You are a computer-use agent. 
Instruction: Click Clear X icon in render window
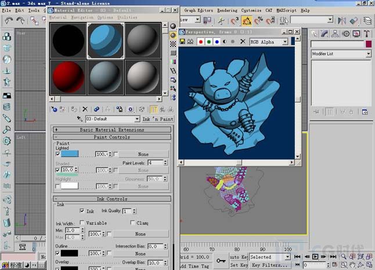(243, 42)
